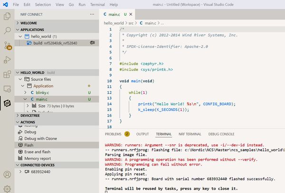Click the k_sleep call on line 15
Viewport: 285px width, 193px height.
pos(146,109)
